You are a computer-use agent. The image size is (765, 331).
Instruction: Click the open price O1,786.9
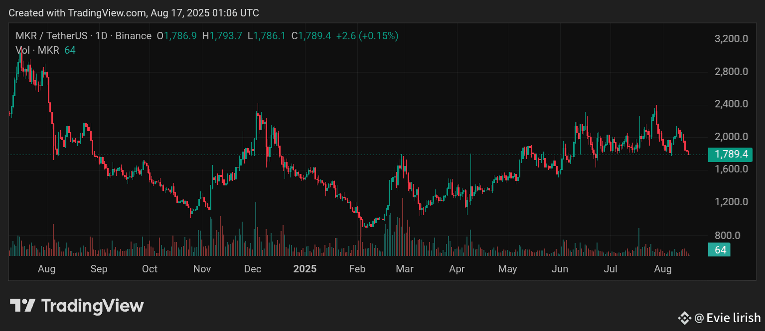click(176, 36)
